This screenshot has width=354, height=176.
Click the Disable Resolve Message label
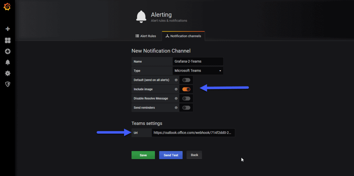(x=151, y=99)
